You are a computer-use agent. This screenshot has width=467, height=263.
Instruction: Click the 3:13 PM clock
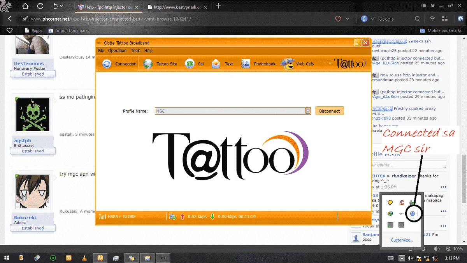click(451, 258)
